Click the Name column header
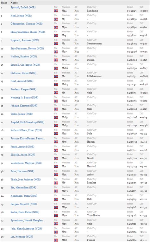 point(14,3)
